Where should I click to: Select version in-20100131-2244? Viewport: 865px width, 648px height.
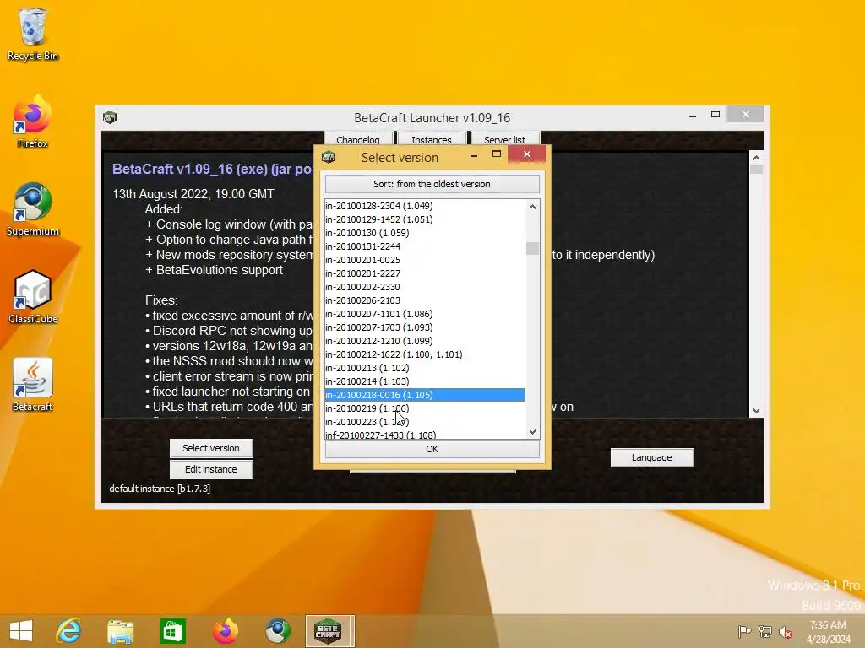click(425, 246)
